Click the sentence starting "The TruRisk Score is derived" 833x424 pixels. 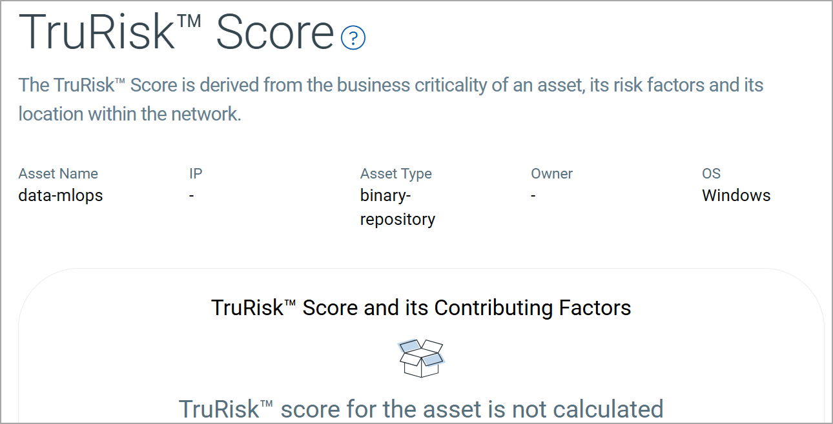[x=391, y=85]
